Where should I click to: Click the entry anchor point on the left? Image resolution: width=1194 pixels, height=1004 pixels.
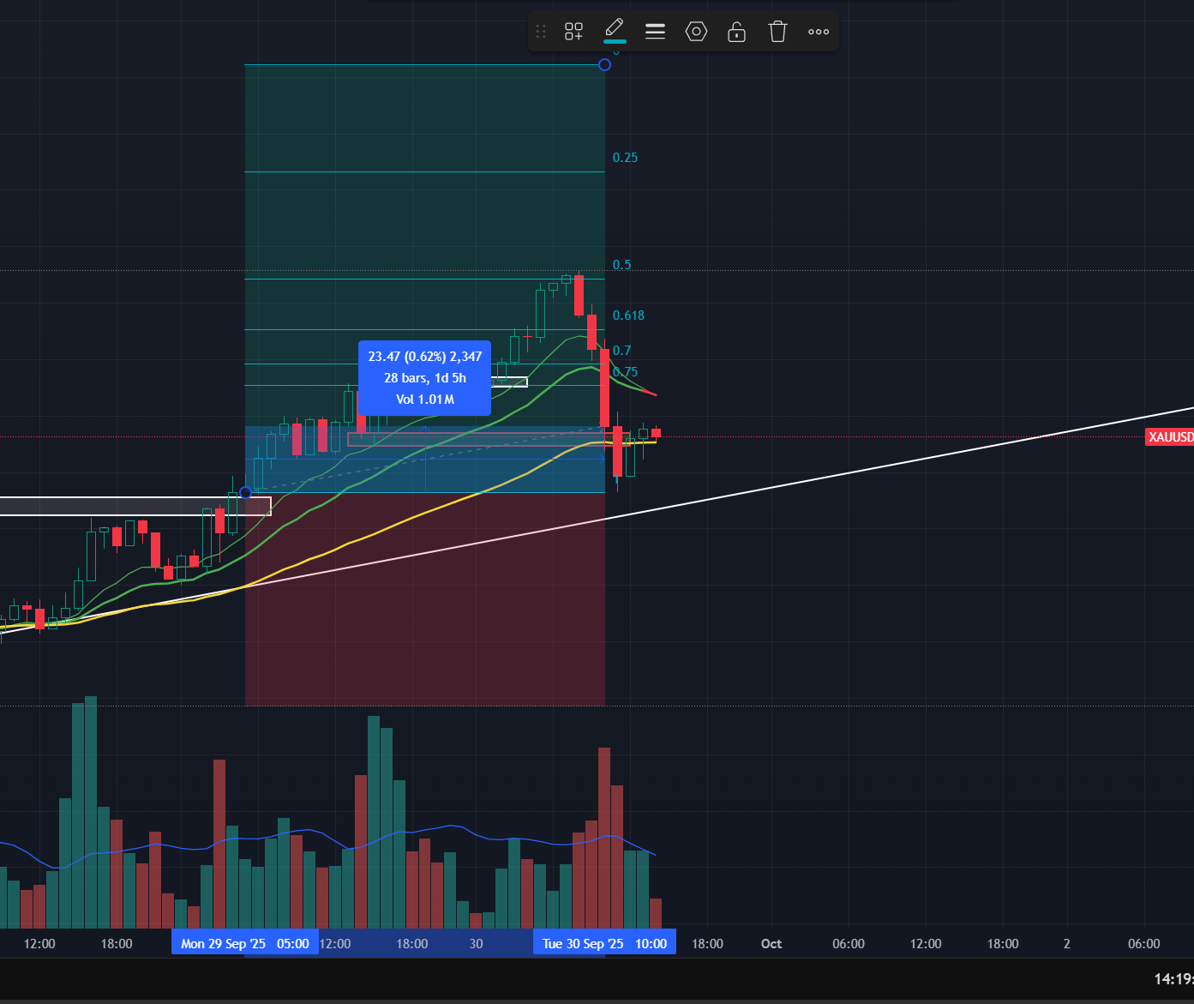click(x=246, y=492)
